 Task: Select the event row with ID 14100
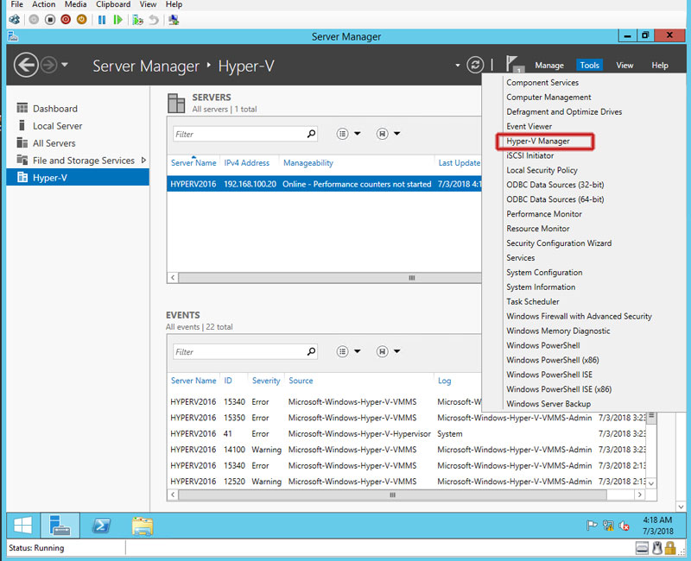click(408, 450)
